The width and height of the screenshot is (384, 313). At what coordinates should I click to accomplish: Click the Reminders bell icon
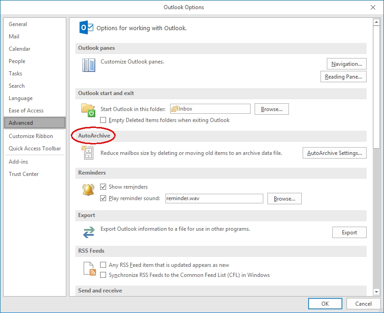click(88, 190)
